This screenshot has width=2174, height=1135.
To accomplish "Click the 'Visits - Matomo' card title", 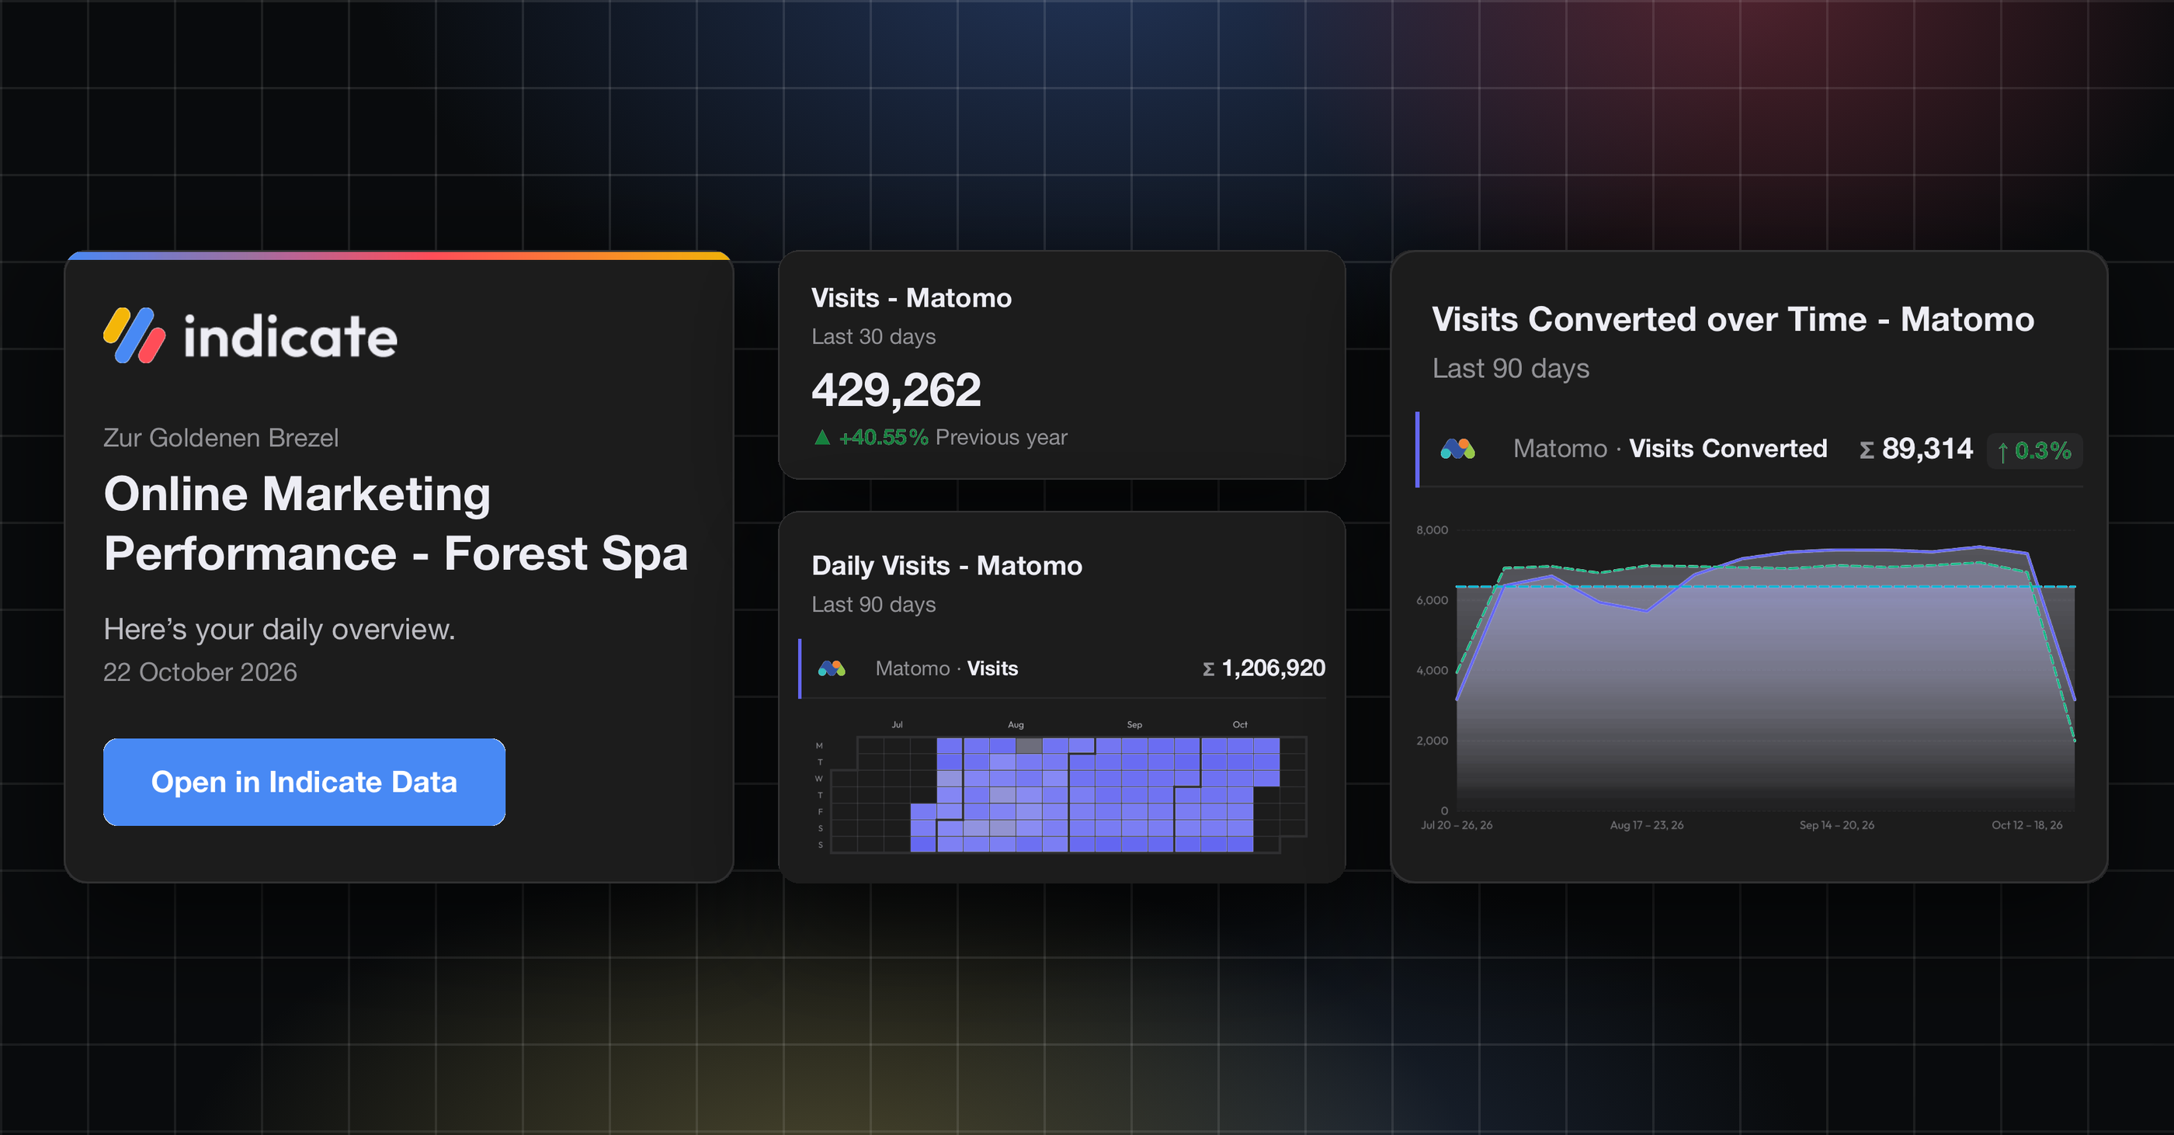I will [911, 298].
